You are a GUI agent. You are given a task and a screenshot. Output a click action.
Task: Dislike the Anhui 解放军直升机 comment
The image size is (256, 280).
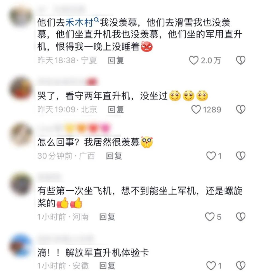(241, 266)
